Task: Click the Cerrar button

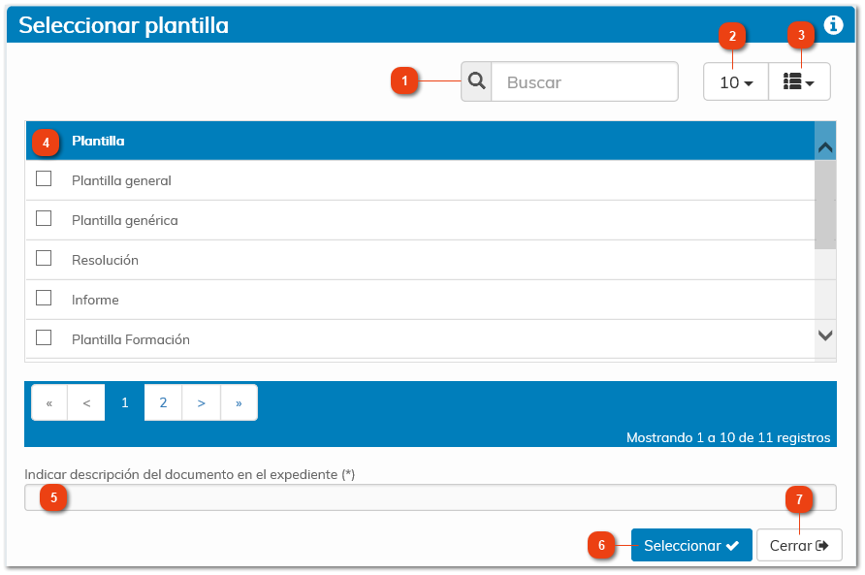Action: 799,546
